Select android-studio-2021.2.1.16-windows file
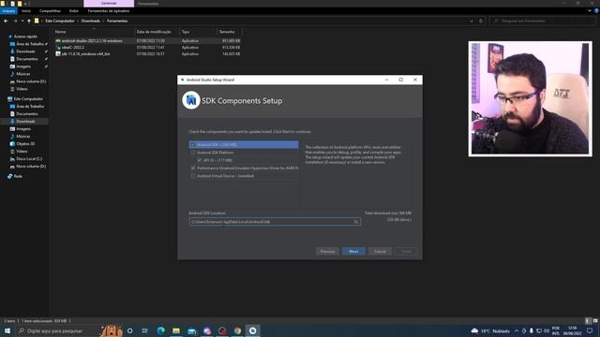The image size is (600, 337). click(92, 41)
